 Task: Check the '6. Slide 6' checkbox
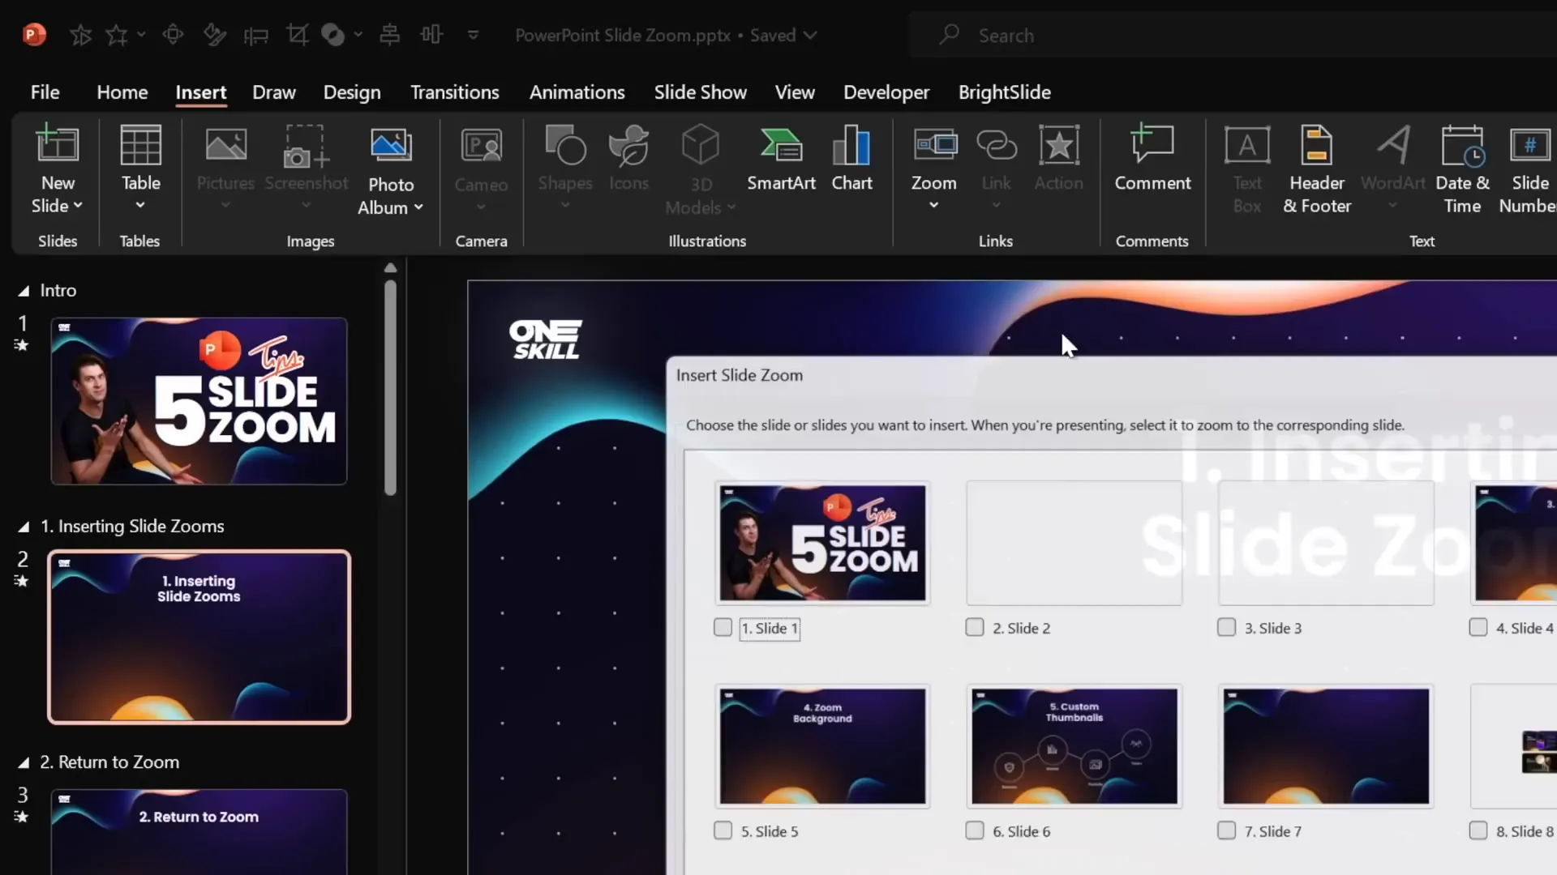(975, 830)
